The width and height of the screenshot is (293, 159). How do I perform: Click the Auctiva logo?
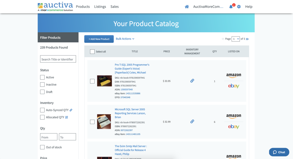[55, 6]
